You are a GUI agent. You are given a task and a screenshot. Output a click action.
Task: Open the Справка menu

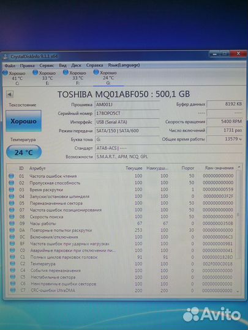click(94, 65)
